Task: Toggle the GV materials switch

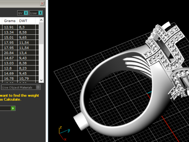Action: click(23, 13)
